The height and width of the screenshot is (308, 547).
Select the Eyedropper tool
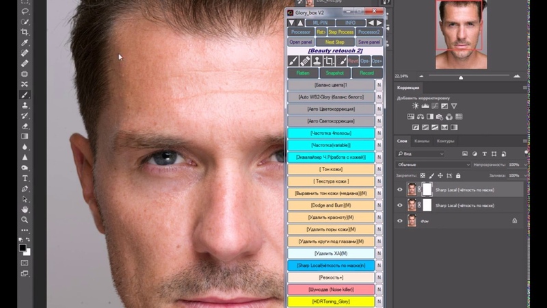click(x=25, y=42)
